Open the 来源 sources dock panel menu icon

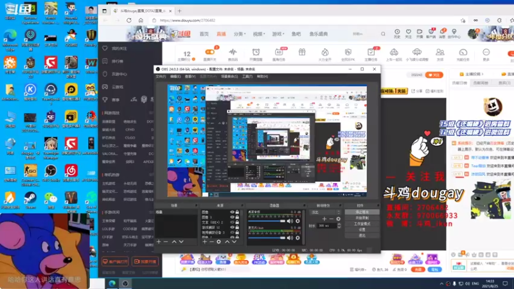pos(242,206)
